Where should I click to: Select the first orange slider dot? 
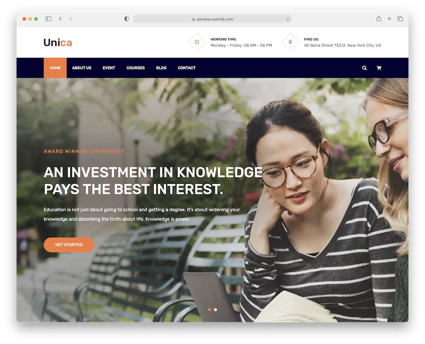coord(210,310)
